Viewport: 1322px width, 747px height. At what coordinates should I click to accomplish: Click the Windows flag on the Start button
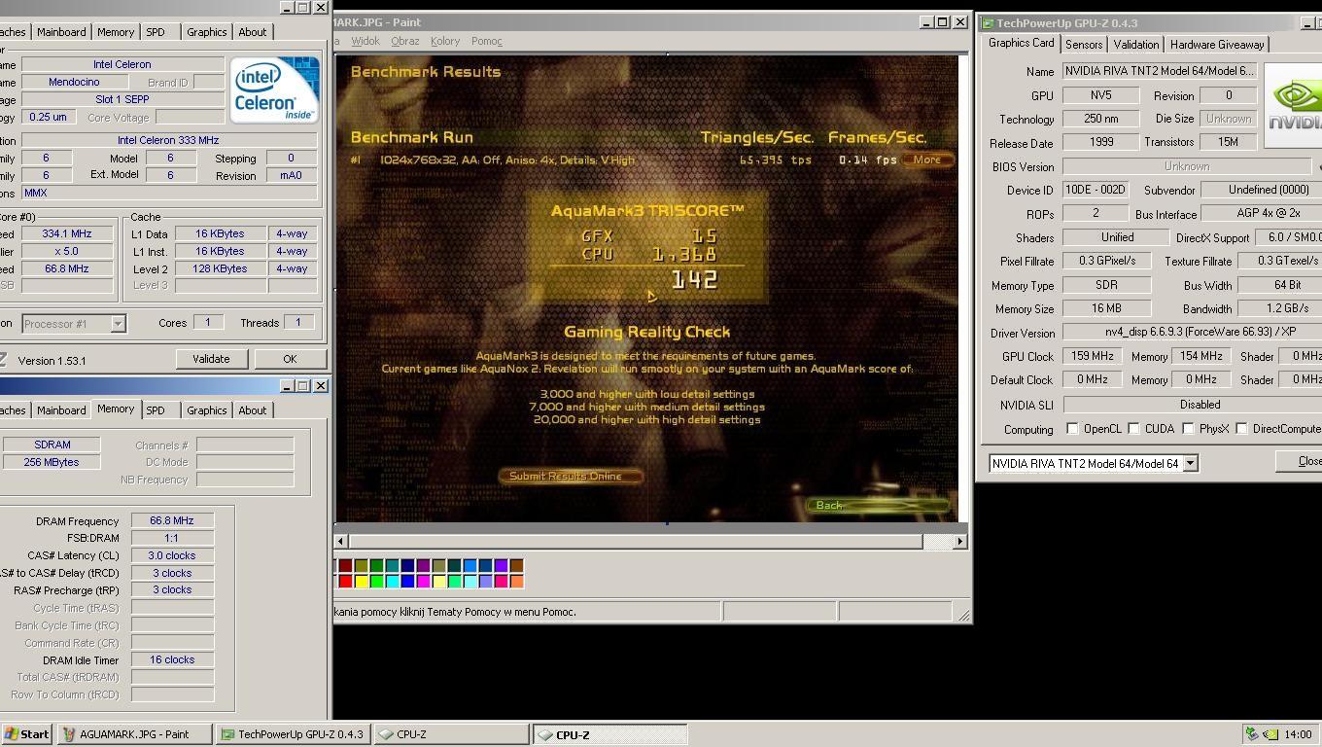12,734
